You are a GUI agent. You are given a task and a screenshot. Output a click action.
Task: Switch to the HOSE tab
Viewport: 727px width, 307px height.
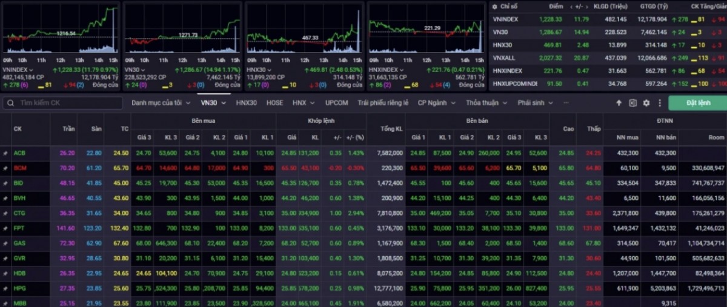pyautogui.click(x=274, y=103)
